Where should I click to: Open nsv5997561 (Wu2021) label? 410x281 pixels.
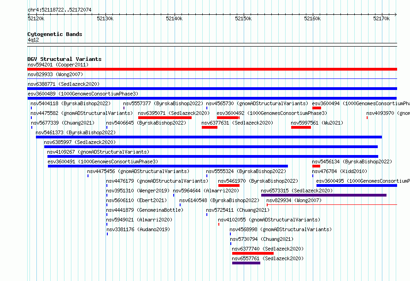click(x=317, y=123)
